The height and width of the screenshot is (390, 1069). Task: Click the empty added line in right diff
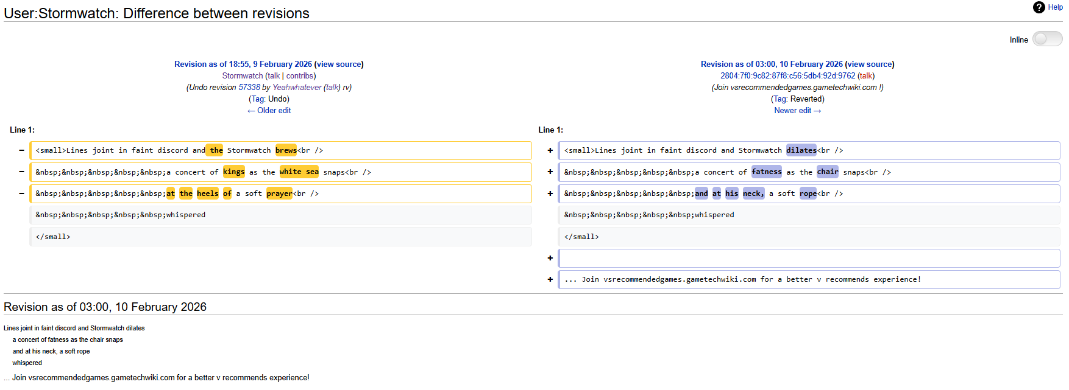pyautogui.click(x=809, y=258)
